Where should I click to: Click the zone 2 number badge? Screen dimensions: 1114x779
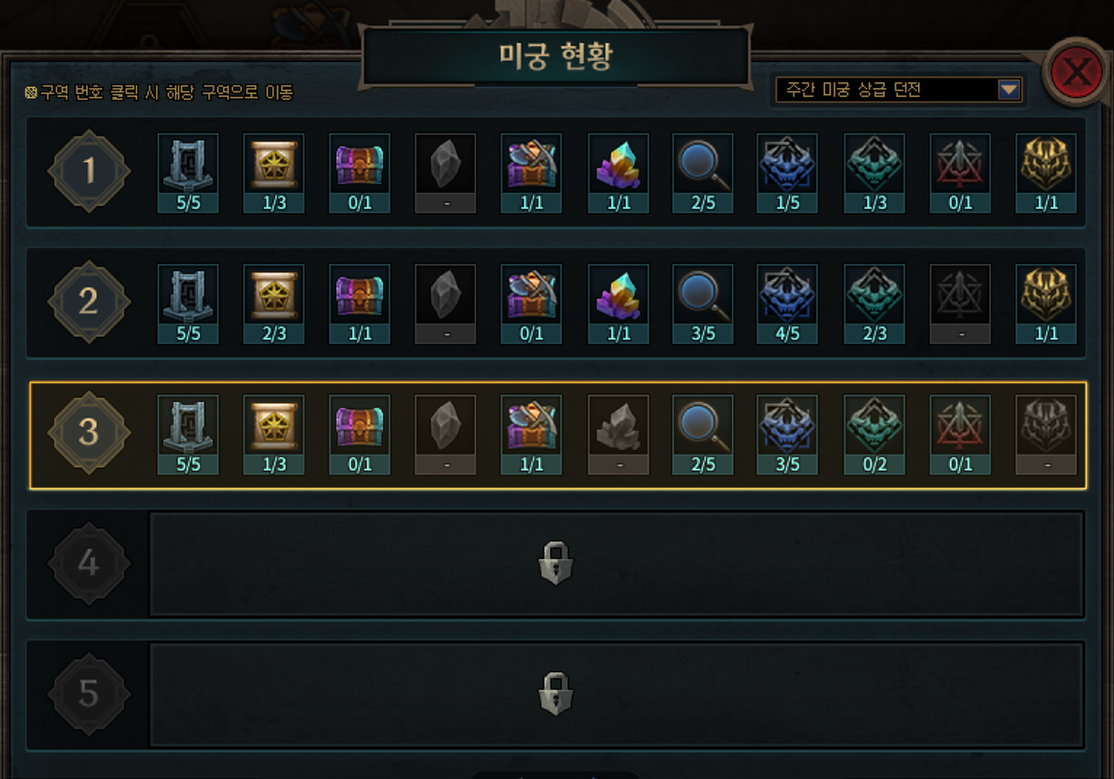click(x=89, y=301)
